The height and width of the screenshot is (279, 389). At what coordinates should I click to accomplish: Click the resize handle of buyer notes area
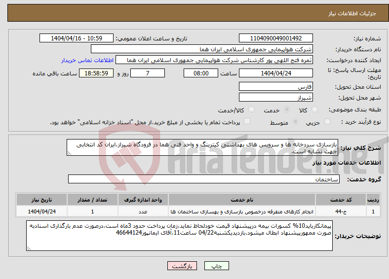tap(29, 248)
